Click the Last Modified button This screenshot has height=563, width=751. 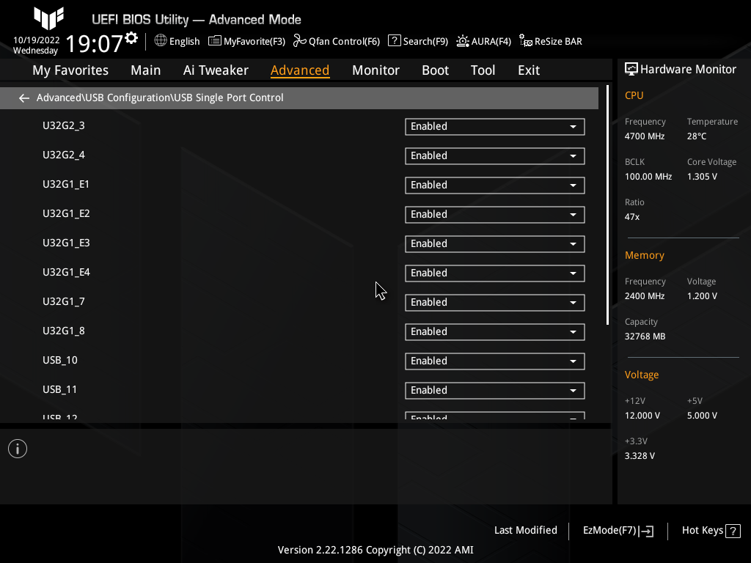click(x=525, y=530)
